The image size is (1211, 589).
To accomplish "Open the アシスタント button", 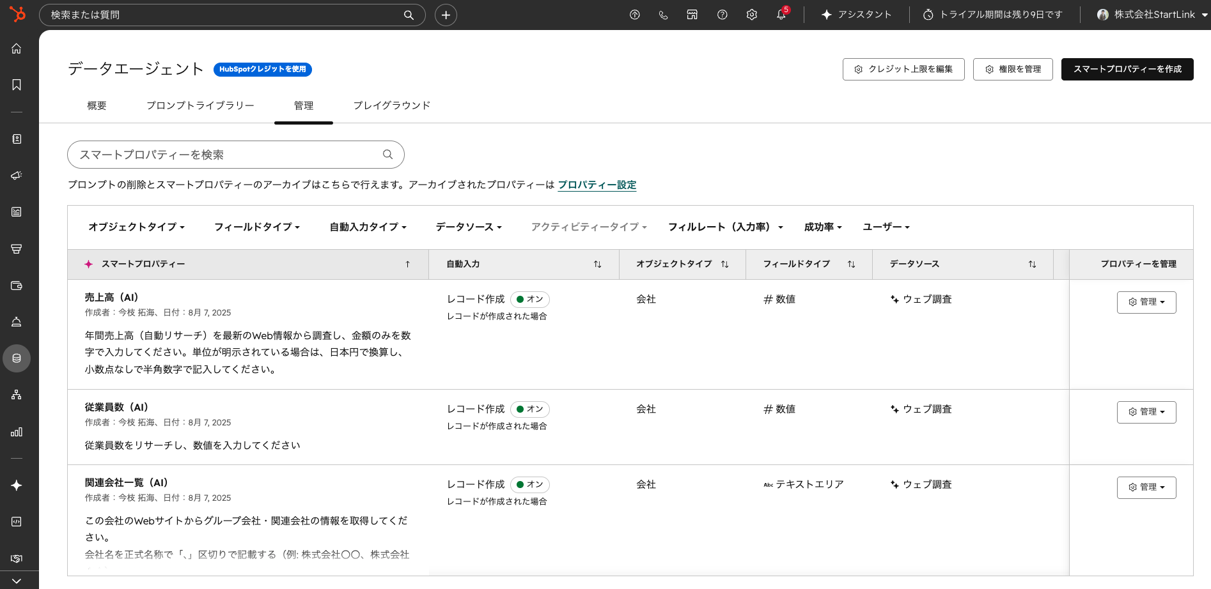I will 856,15.
